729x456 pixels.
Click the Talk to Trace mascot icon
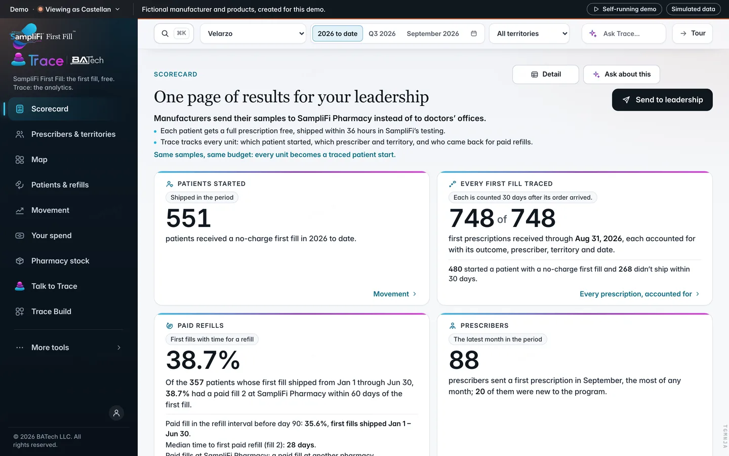coord(20,286)
